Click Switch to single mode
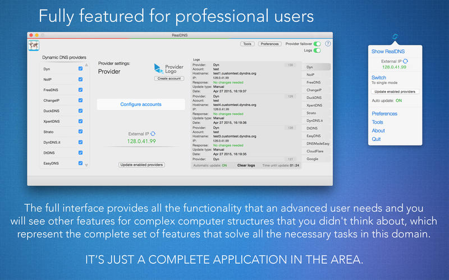Viewport: 449px width, 280px height. coord(384,80)
